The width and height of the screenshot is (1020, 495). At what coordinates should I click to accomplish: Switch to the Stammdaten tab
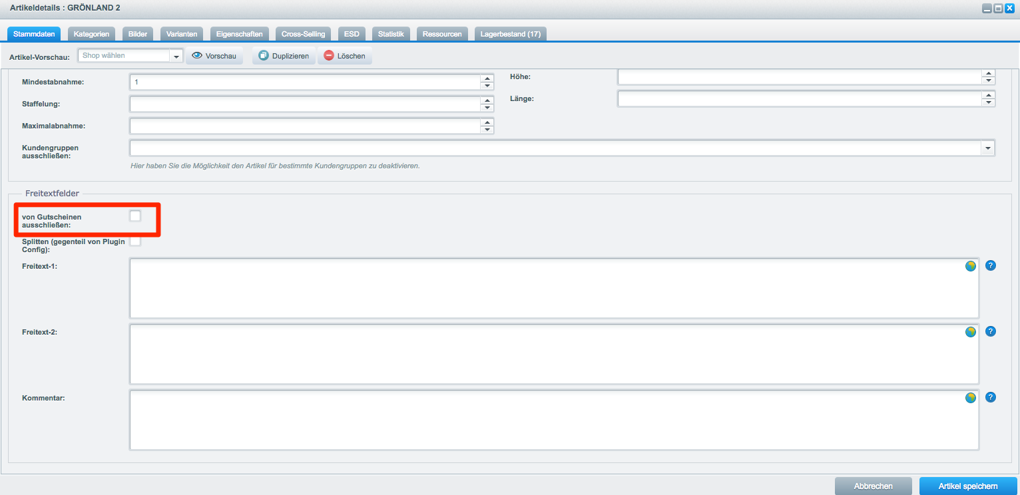tap(34, 34)
